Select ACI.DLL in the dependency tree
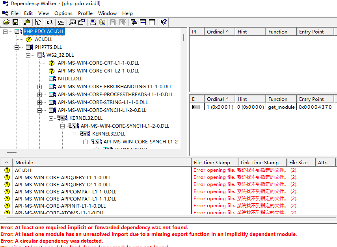 (43, 39)
